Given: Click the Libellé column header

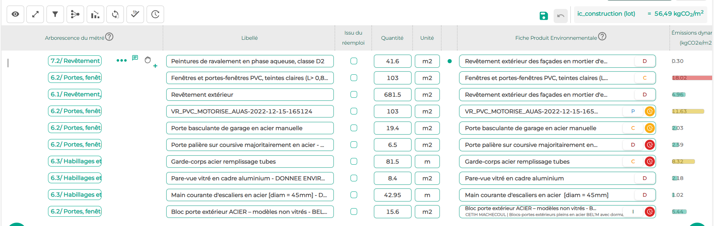Looking at the screenshot, I should (249, 38).
